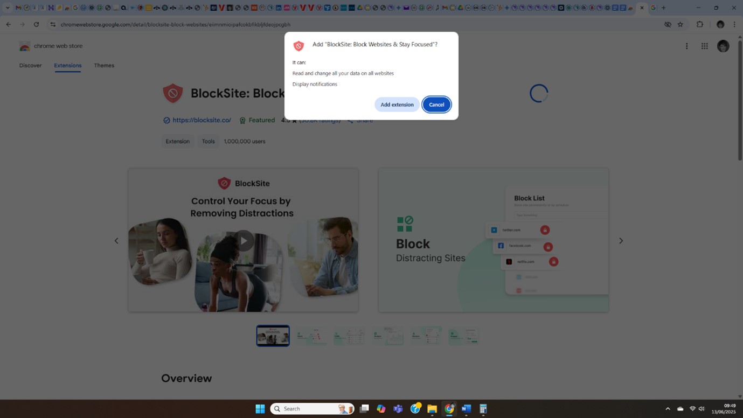The width and height of the screenshot is (743, 418).
Task: Toggle the Wi-Fi panel from the system tray
Action: [692, 408]
